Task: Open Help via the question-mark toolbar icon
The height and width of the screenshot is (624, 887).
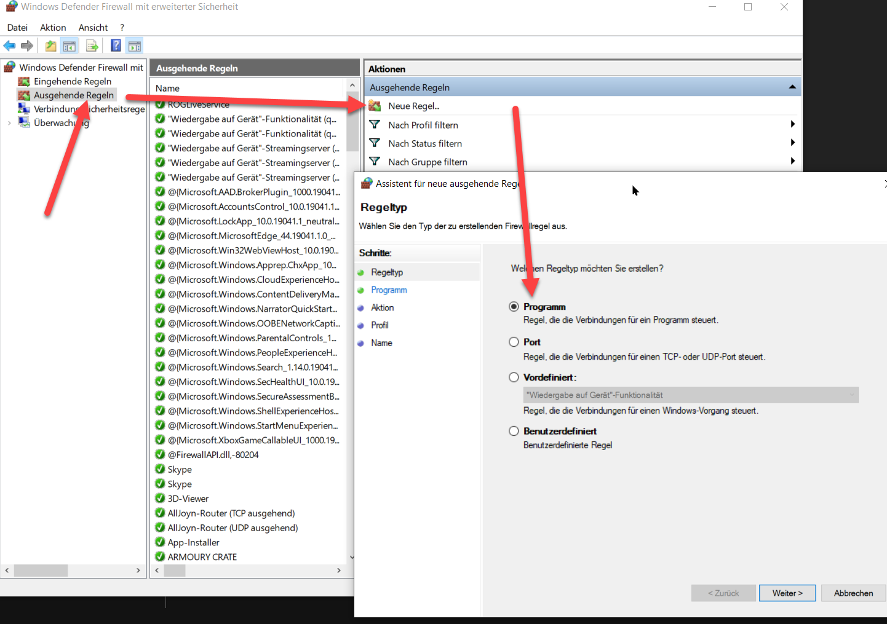Action: (x=116, y=45)
